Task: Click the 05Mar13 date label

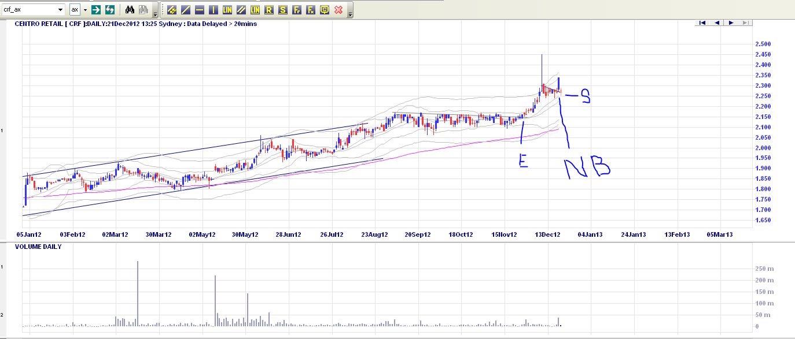Action: pyautogui.click(x=720, y=234)
